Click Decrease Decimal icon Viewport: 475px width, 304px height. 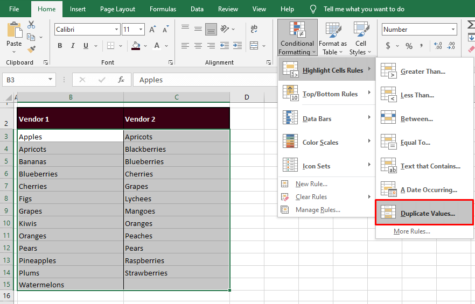[451, 46]
